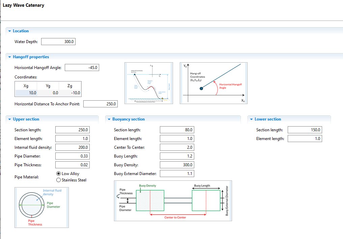Select the Low Alloy pipe material

click(59, 174)
